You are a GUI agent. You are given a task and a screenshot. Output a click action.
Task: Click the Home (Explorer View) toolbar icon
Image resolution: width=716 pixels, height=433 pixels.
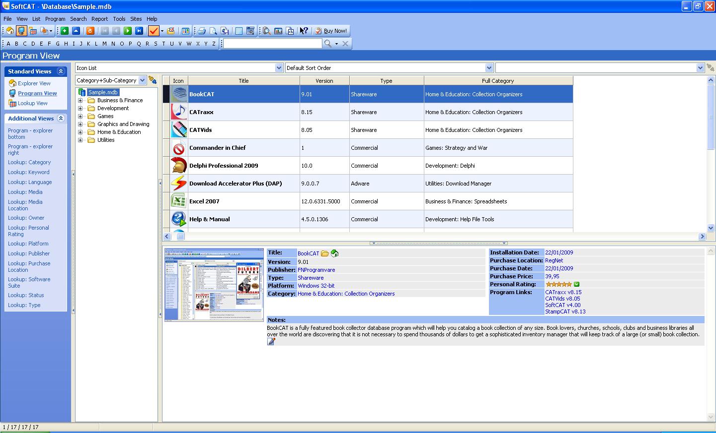point(10,31)
